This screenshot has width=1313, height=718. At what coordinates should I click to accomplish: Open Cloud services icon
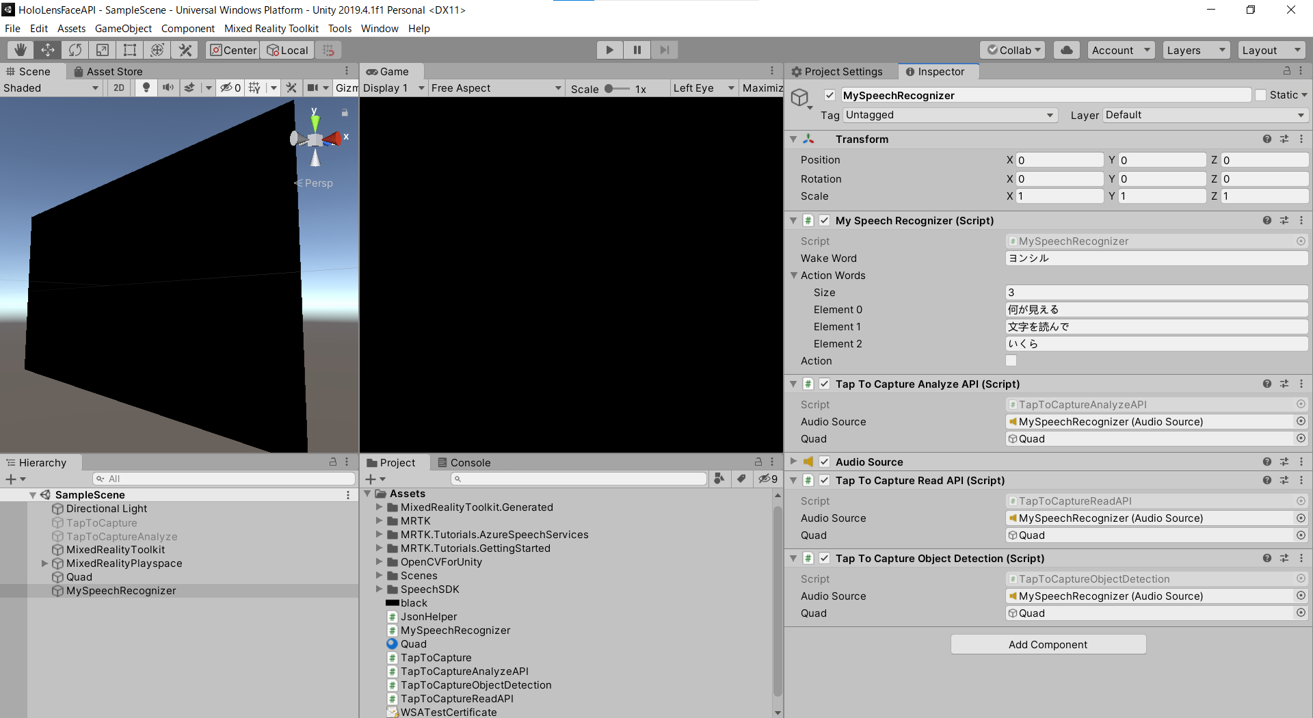click(x=1067, y=50)
